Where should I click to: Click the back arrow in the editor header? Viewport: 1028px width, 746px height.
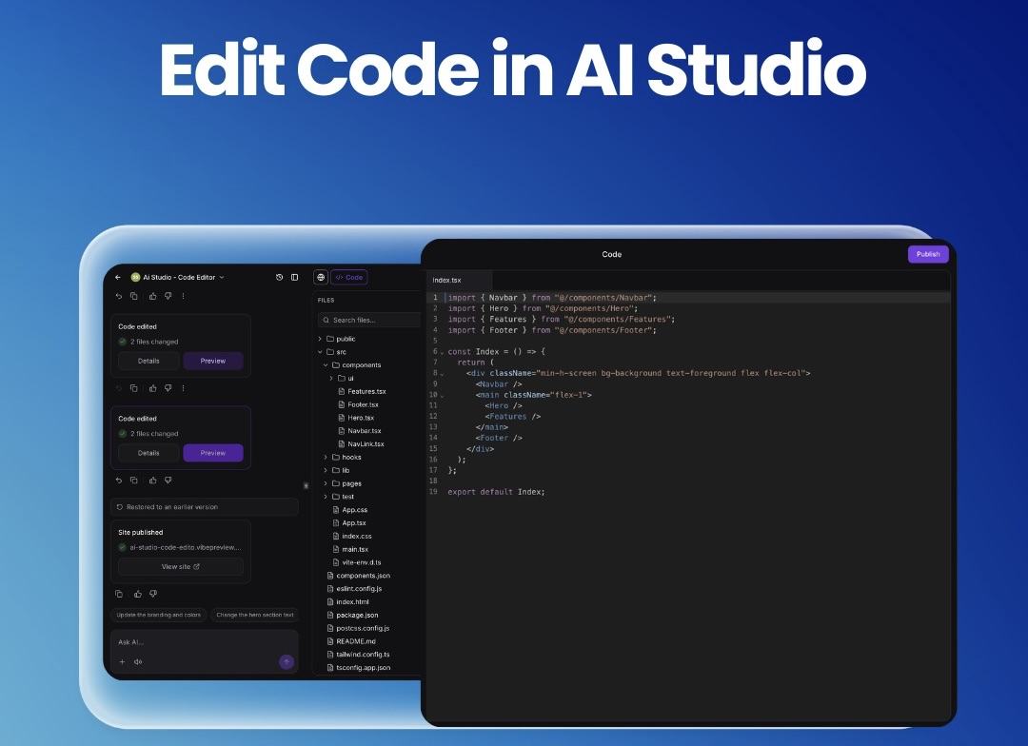pos(118,277)
